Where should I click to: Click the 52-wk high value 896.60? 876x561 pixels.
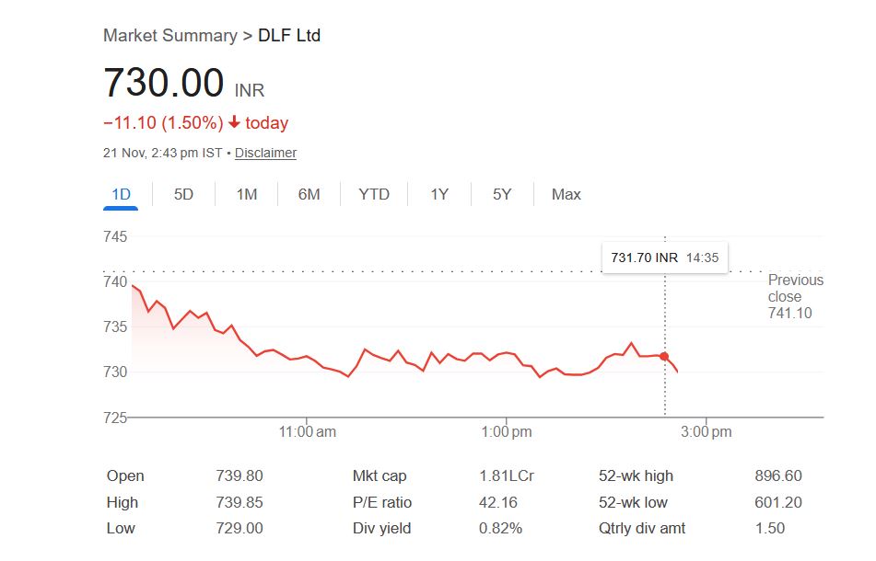click(x=777, y=475)
